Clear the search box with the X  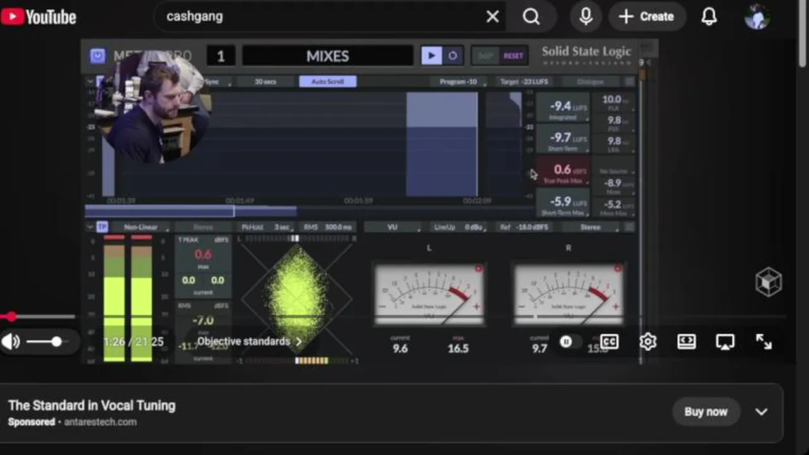click(492, 17)
